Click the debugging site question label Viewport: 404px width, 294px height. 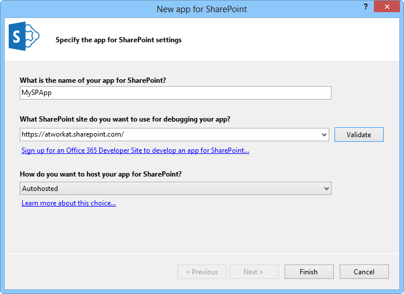click(125, 119)
